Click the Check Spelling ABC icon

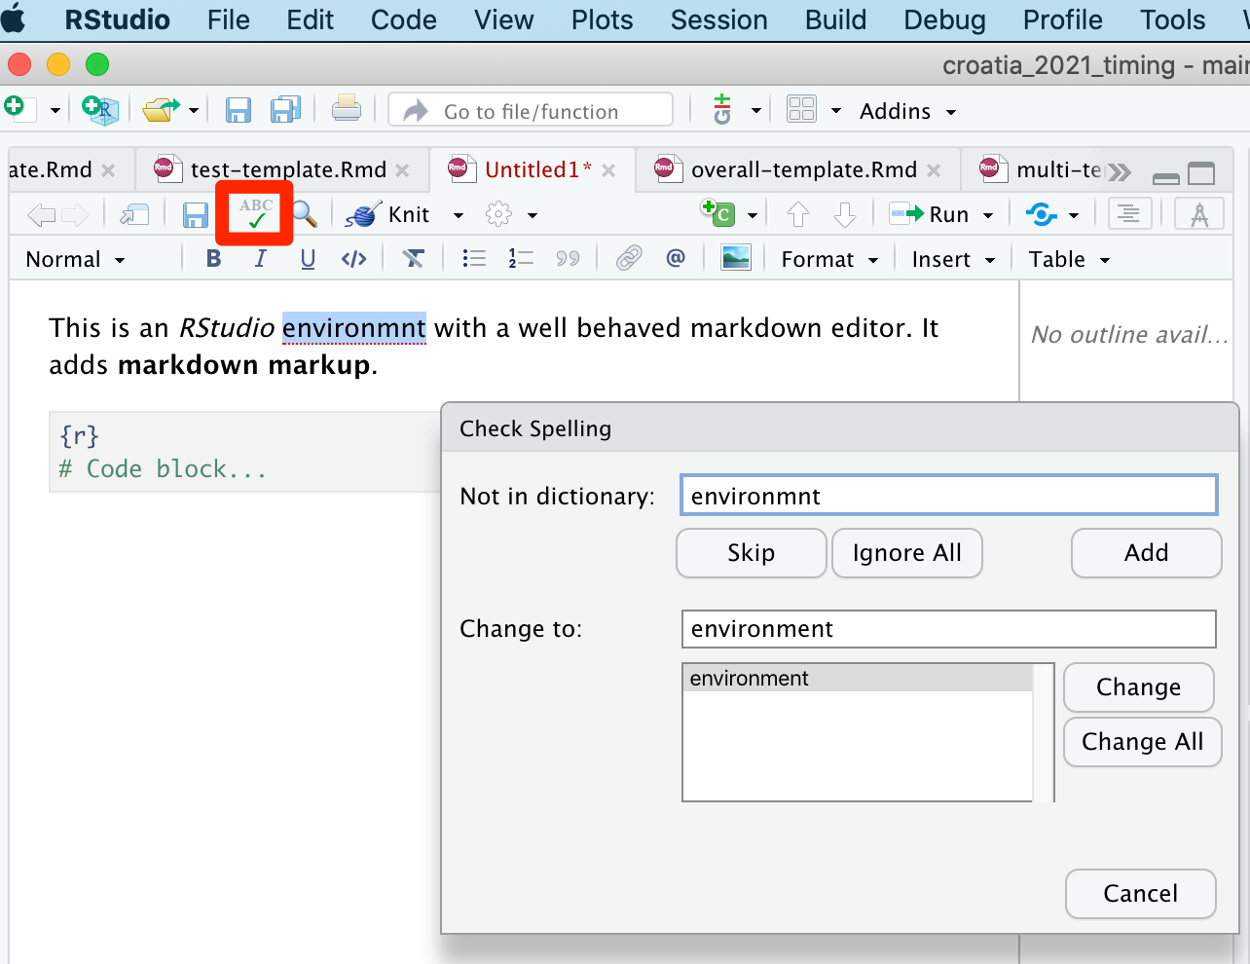coord(256,213)
